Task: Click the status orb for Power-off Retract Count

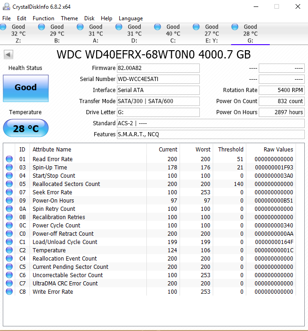Action: pyautogui.click(x=9, y=233)
